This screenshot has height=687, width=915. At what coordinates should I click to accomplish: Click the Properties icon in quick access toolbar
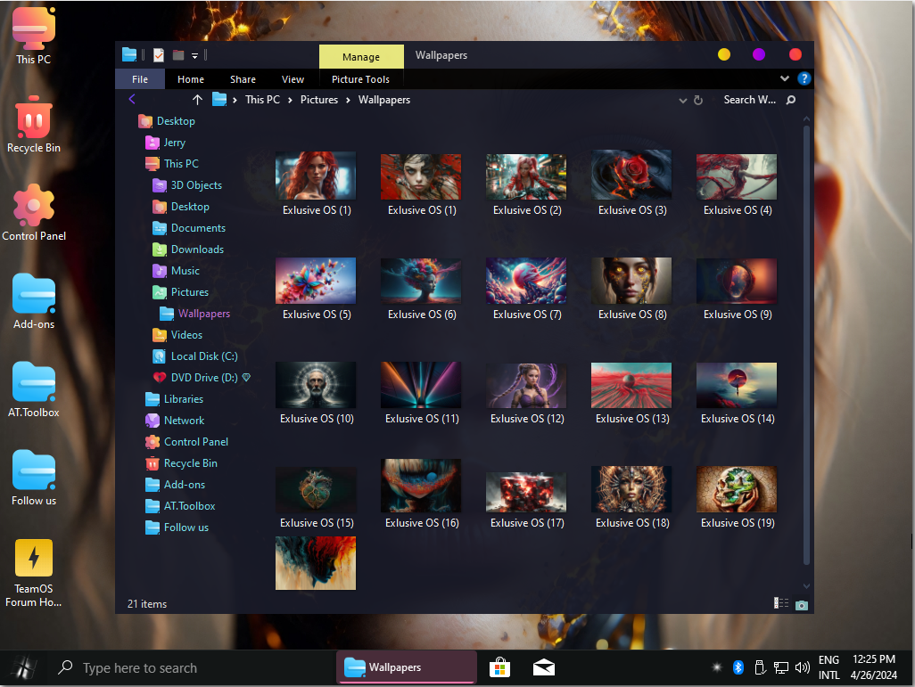coord(158,55)
